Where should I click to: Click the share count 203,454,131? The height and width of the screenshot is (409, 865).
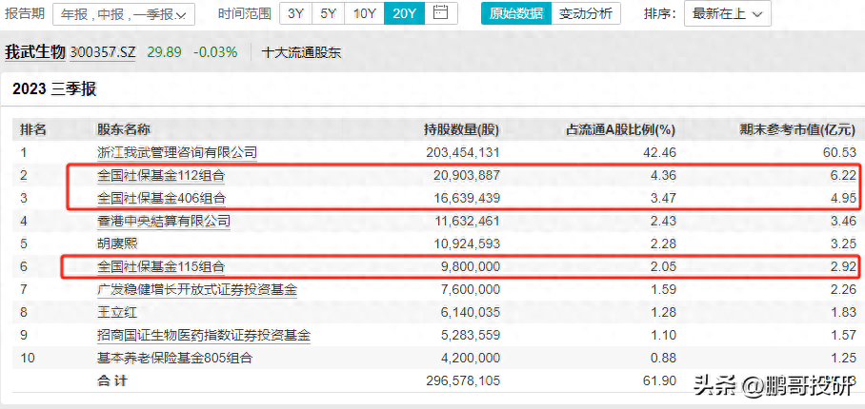[x=463, y=152]
